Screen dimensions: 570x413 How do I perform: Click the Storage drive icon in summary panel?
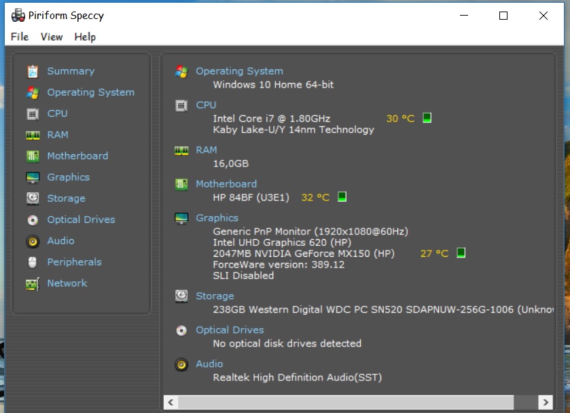(x=181, y=296)
